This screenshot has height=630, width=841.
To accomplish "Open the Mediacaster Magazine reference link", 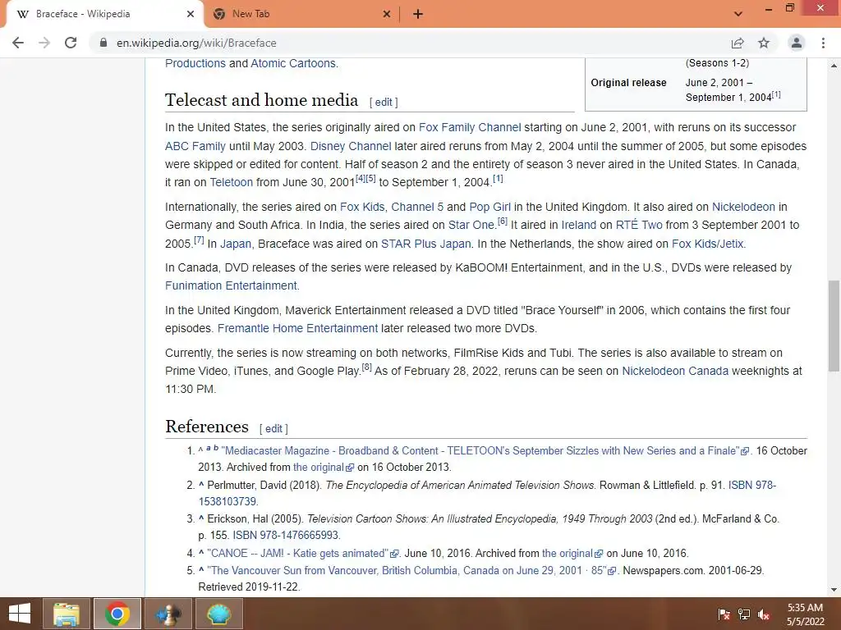I will [480, 451].
